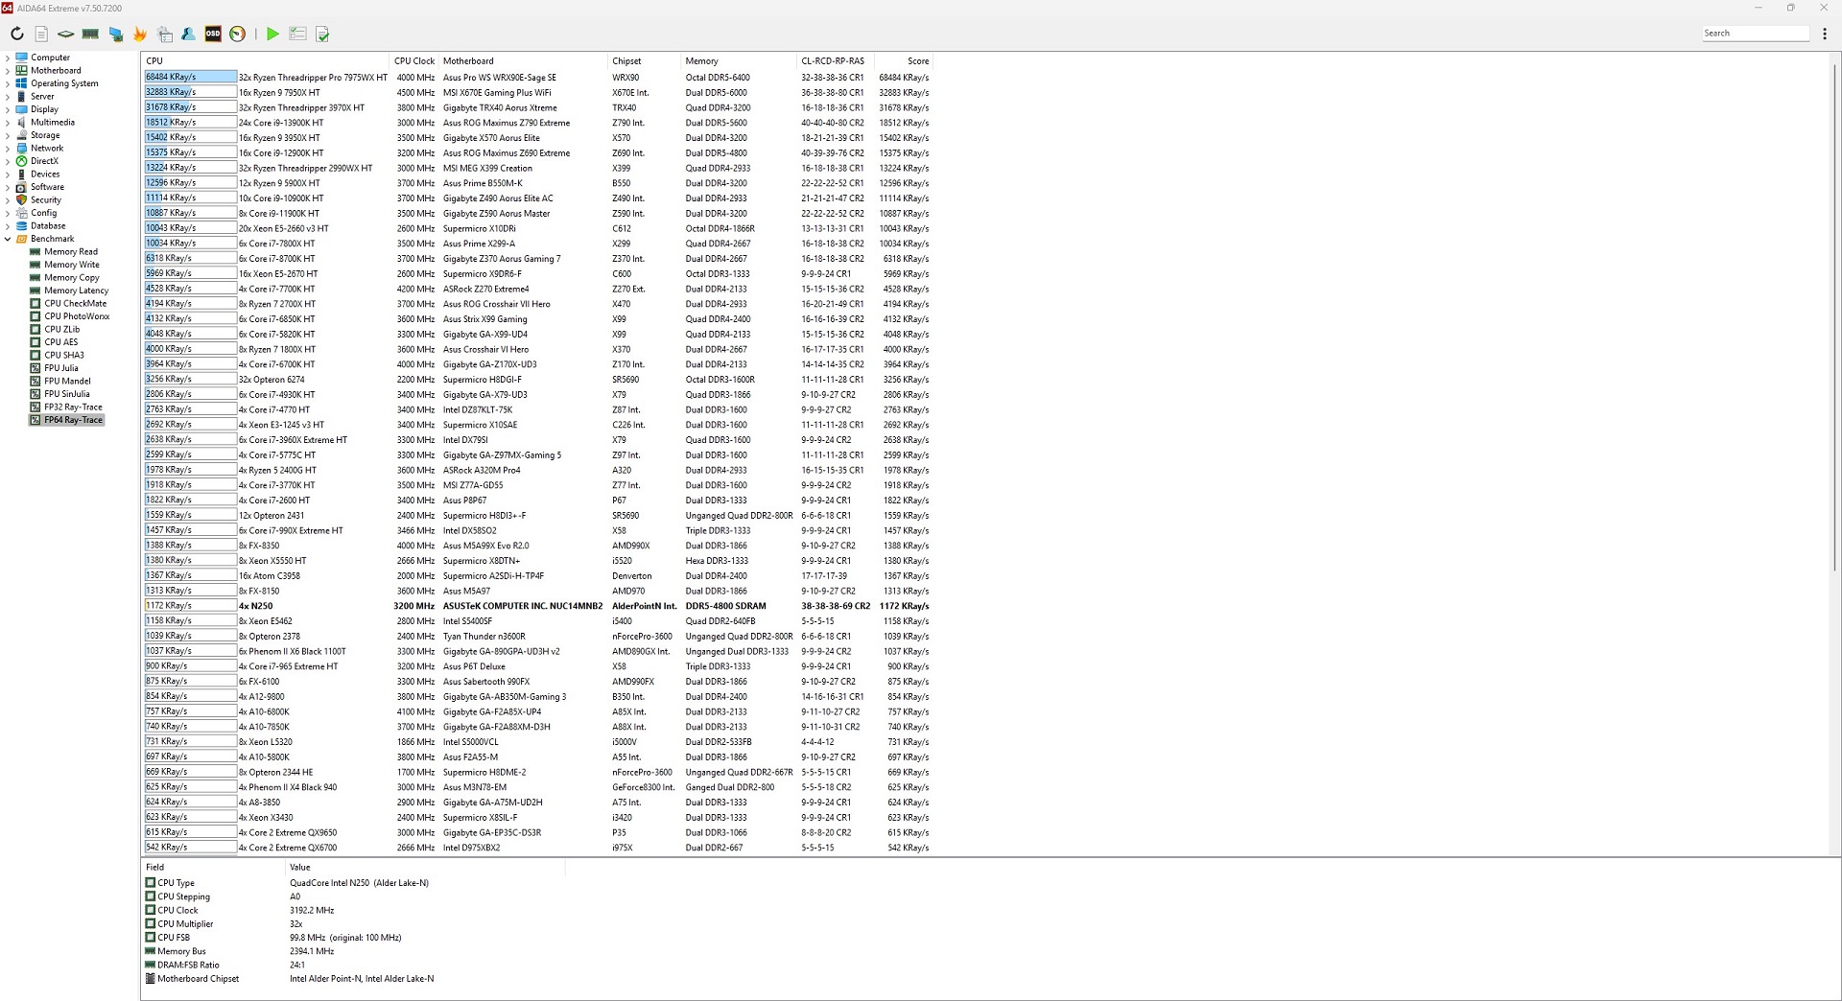Click the Benchmark folder icon in tree
Viewport: 1842px width, 1001px height.
click(21, 239)
